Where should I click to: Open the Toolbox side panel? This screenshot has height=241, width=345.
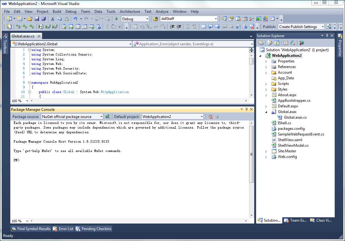[5, 44]
